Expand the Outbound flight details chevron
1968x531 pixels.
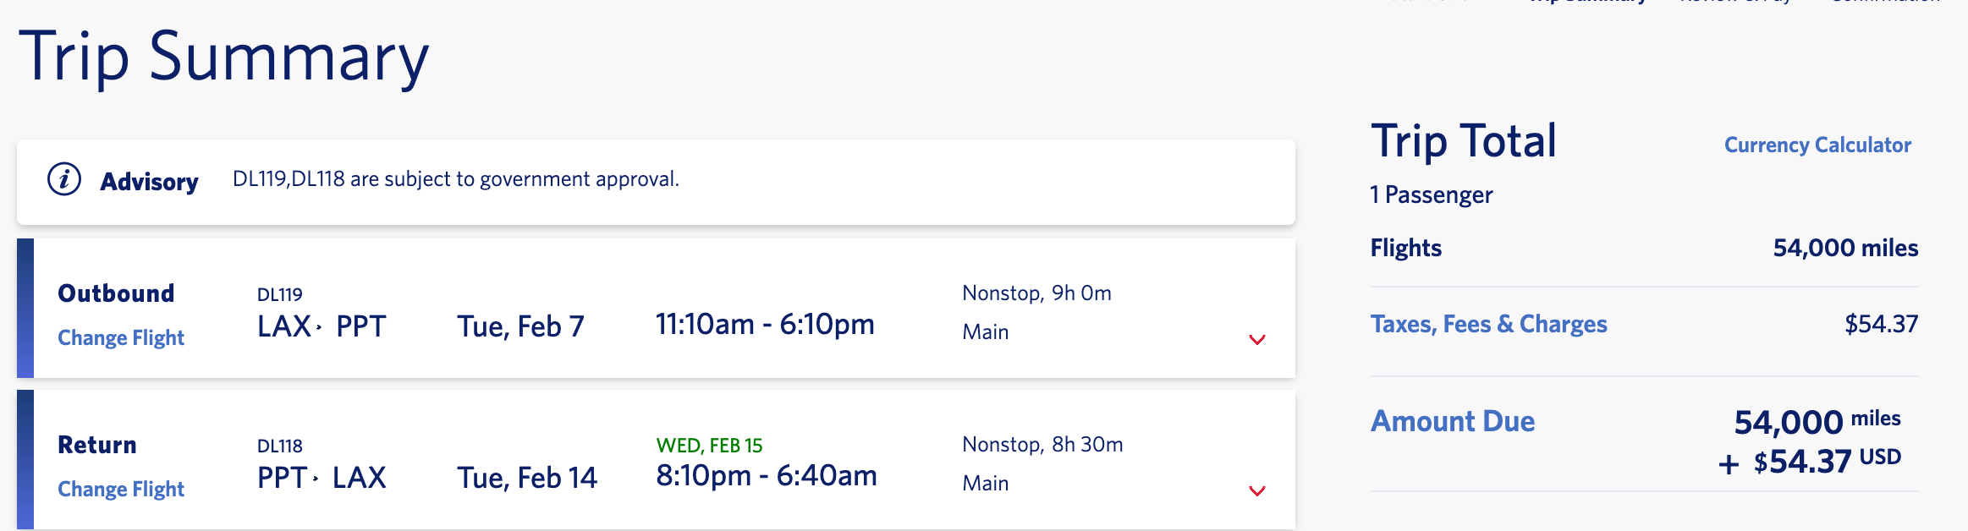(1257, 340)
